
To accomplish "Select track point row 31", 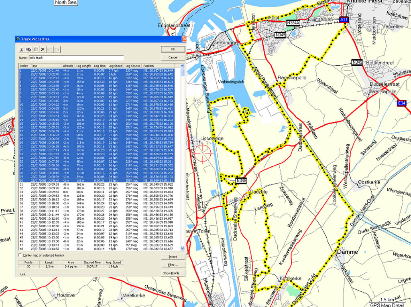I will pos(97,184).
